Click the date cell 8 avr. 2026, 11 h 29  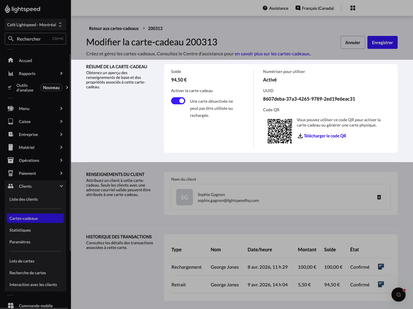click(268, 267)
